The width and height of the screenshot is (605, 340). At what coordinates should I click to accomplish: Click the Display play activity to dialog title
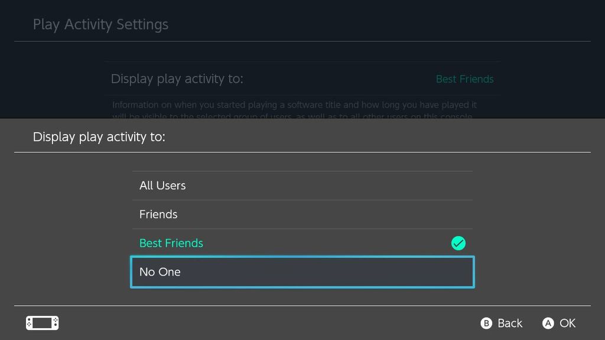click(x=99, y=136)
